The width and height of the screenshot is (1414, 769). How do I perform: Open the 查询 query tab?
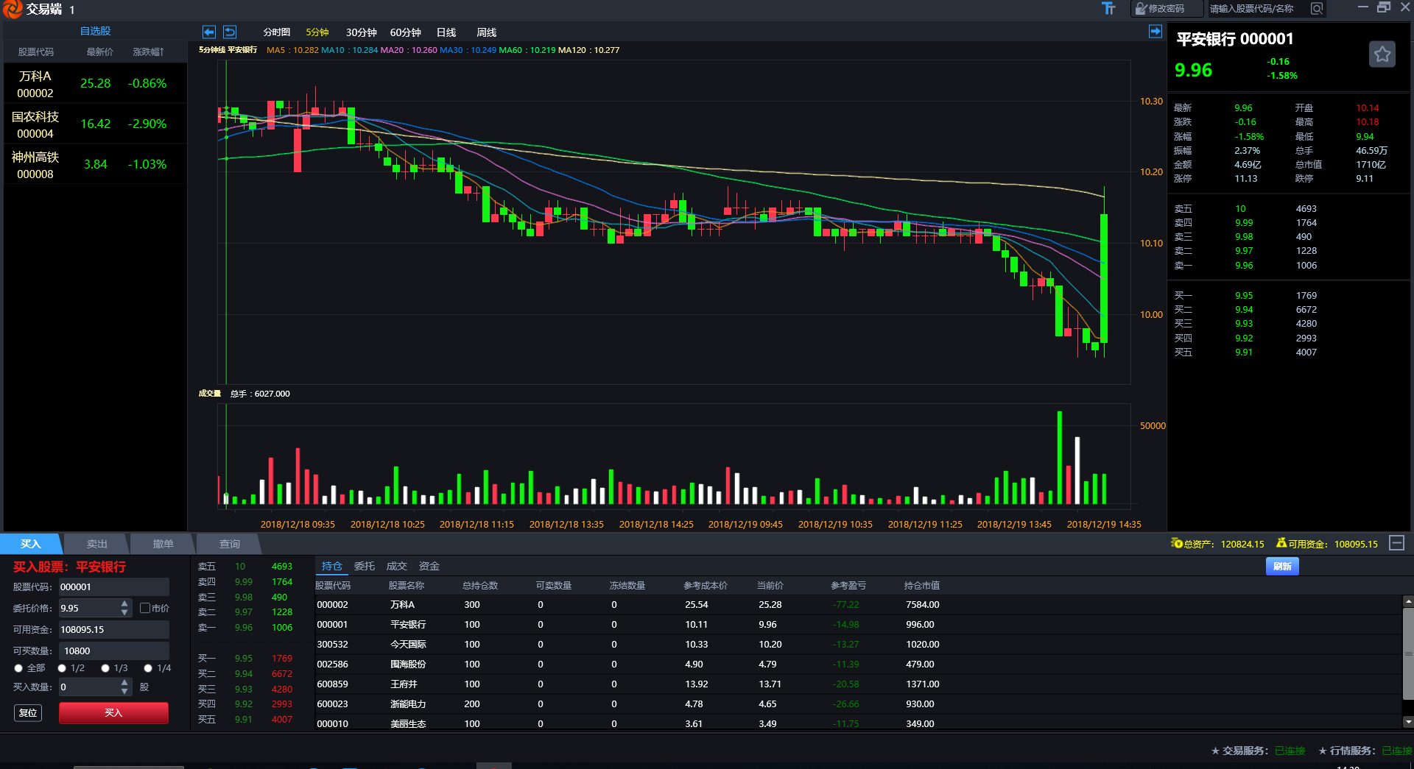(x=229, y=544)
